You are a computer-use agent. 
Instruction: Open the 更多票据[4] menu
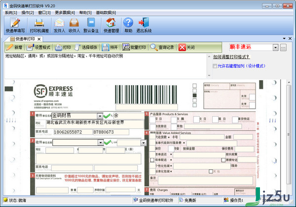click(65, 13)
